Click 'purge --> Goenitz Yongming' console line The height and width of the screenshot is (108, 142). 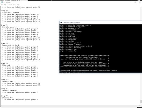[x=70, y=48]
